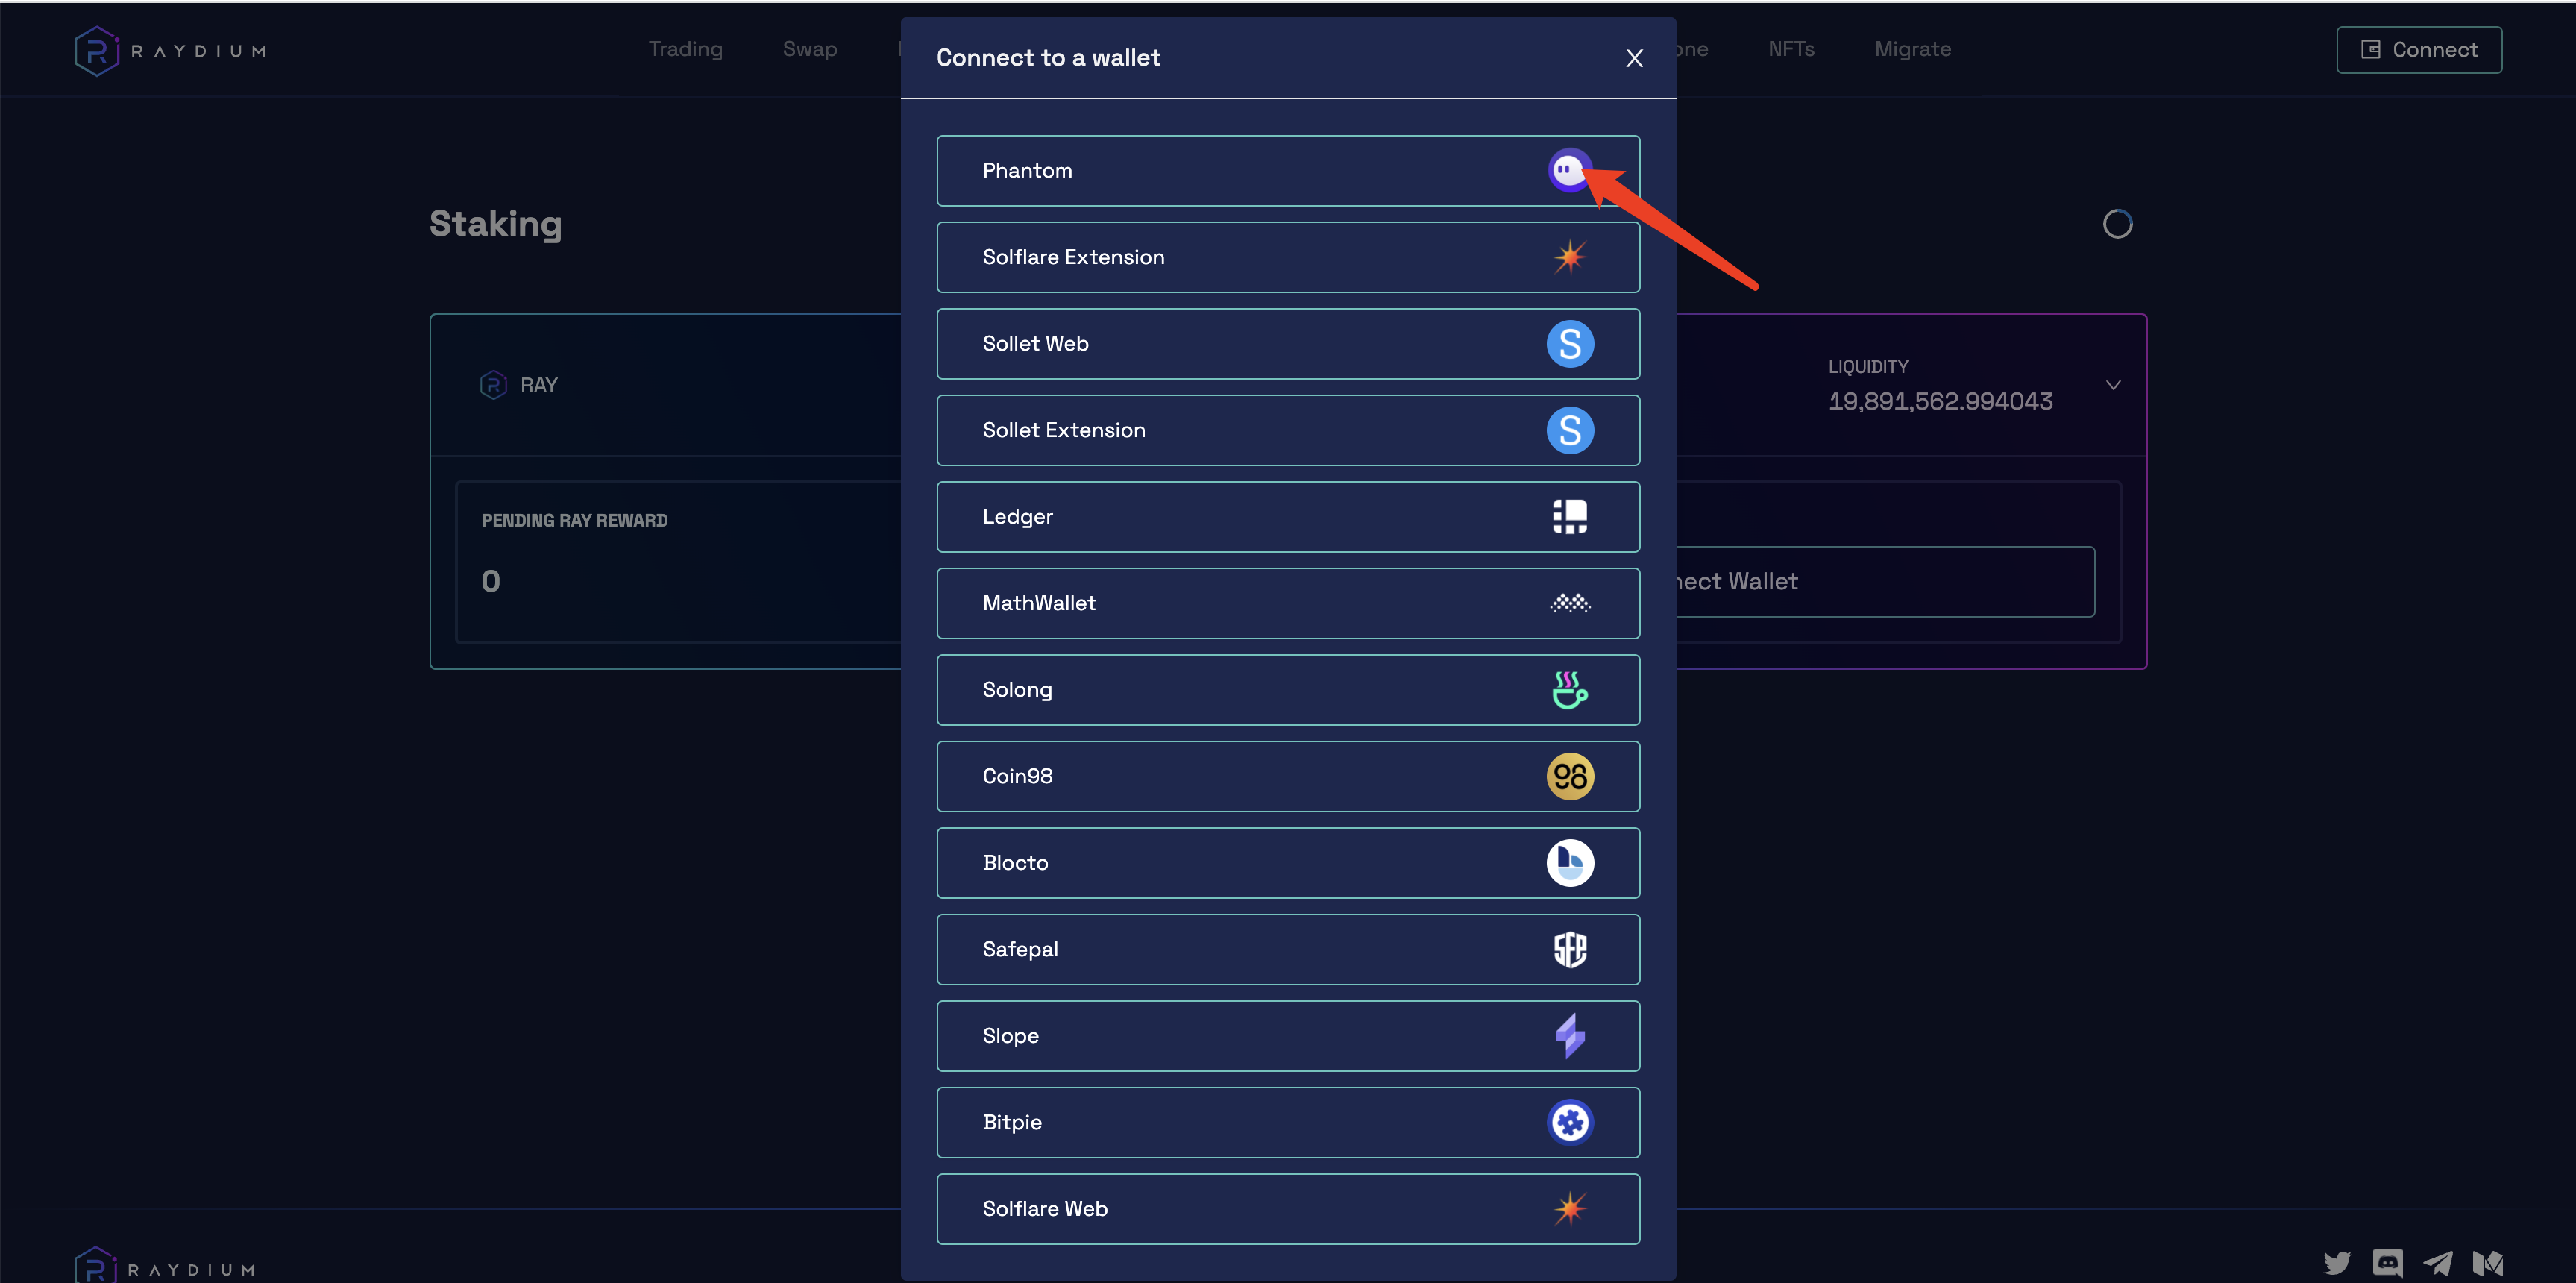Open the Discord icon in footer
This screenshot has width=2576, height=1283.
coord(2387,1263)
